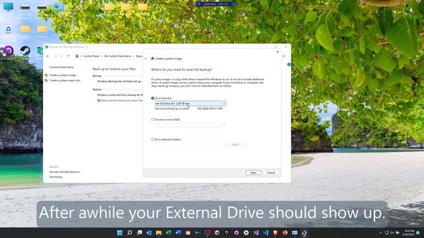The width and height of the screenshot is (424, 238).
Task: Click the address bar Control Panel icon
Action: pyautogui.click(x=77, y=56)
